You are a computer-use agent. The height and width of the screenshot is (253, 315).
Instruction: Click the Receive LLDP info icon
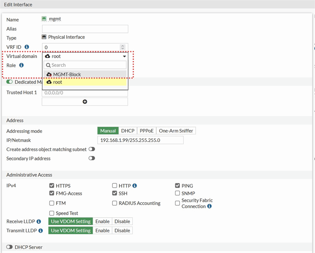pos(39,222)
